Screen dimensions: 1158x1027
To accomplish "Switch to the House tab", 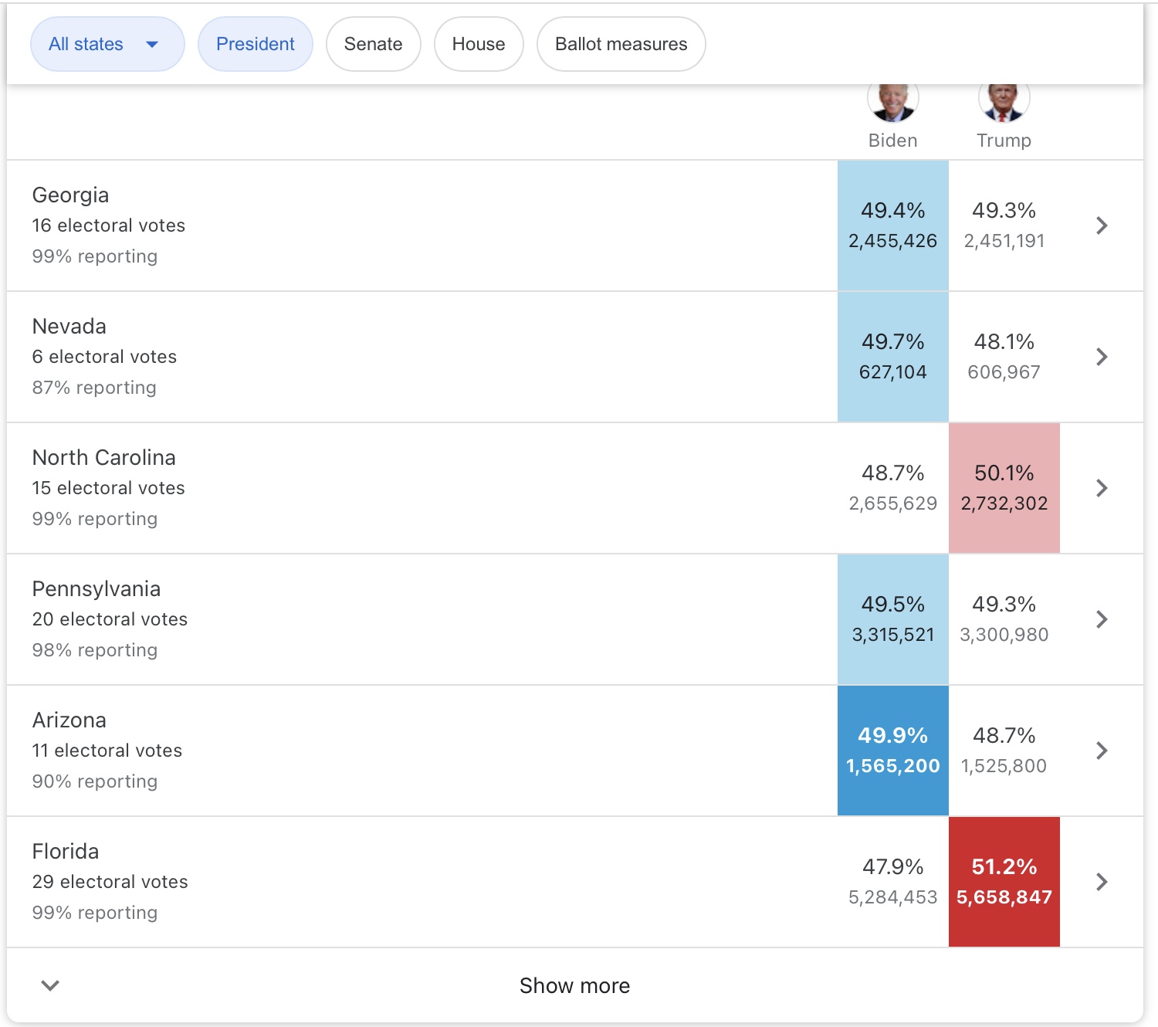I will [478, 44].
